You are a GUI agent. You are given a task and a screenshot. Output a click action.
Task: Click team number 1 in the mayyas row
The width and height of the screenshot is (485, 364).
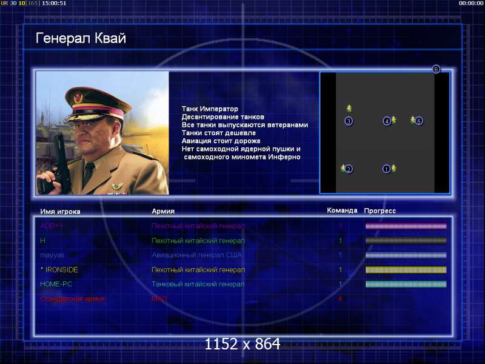(341, 255)
